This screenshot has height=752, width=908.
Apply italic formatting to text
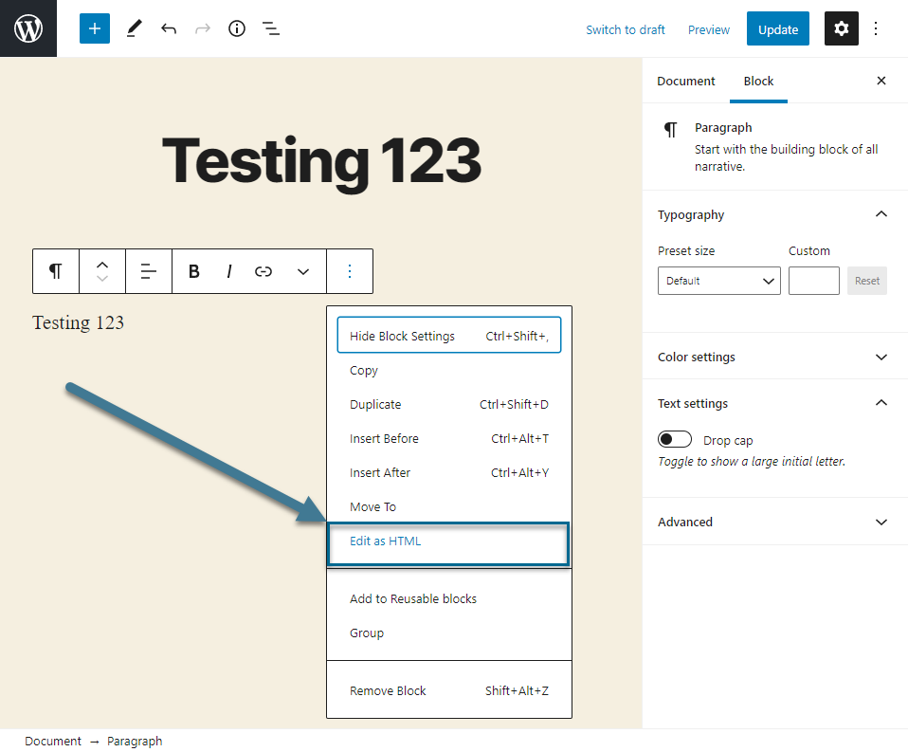pyautogui.click(x=229, y=271)
